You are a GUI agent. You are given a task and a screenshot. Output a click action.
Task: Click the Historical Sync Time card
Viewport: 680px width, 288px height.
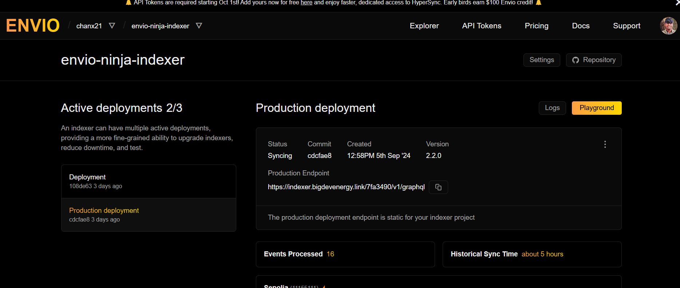click(x=532, y=254)
